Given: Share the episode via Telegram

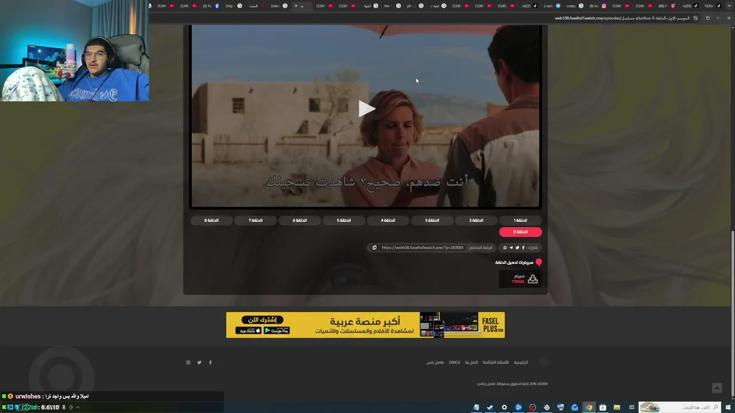Looking at the screenshot, I should coord(511,248).
